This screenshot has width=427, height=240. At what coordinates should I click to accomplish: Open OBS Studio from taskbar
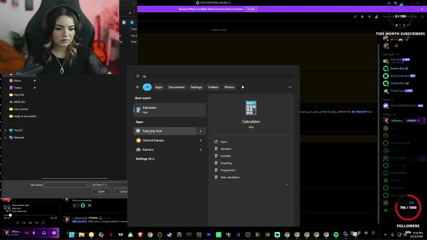click(248, 235)
